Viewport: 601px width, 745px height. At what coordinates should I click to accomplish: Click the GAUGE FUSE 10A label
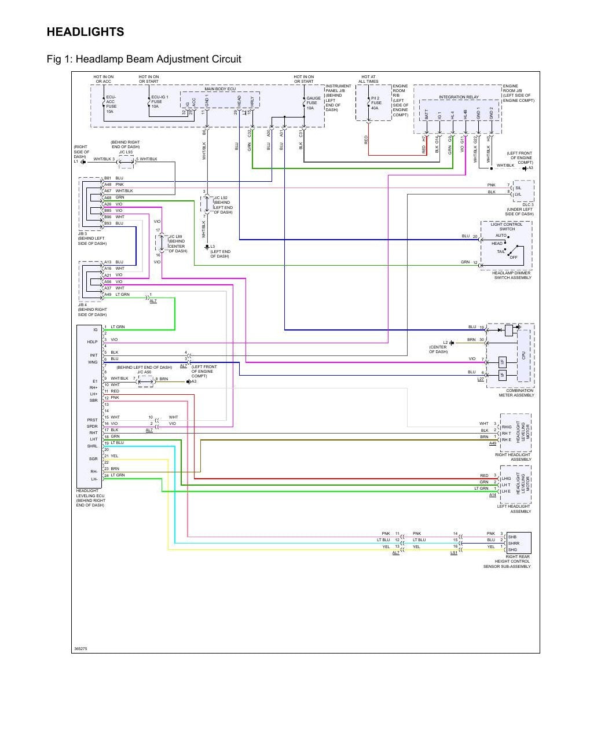pos(313,103)
